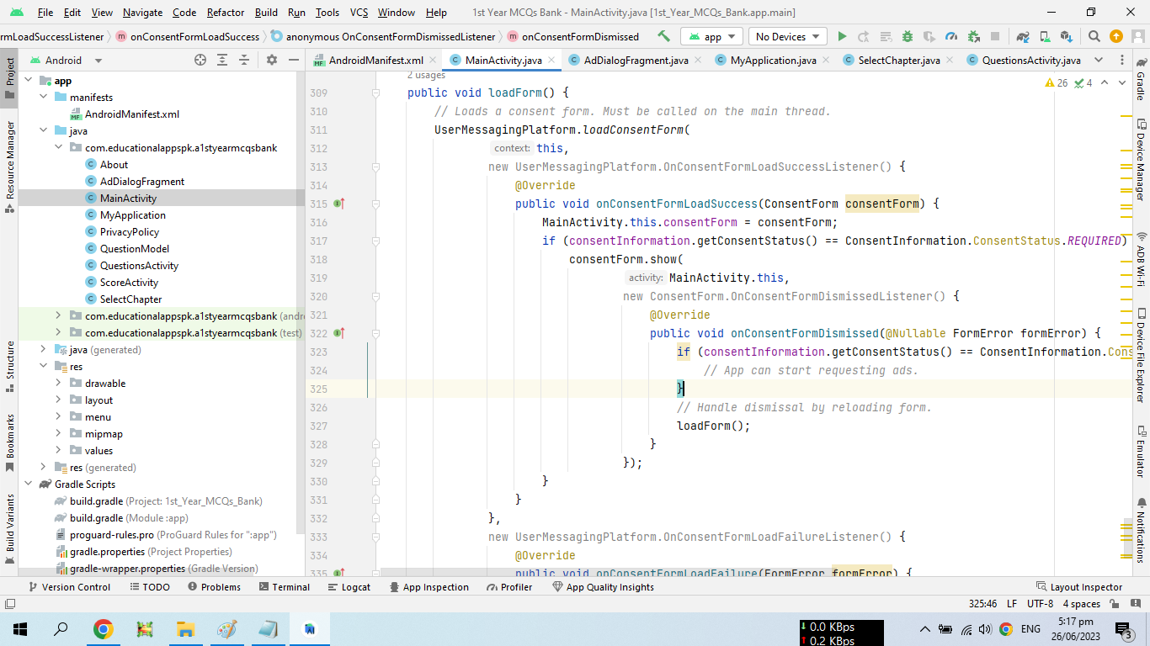Image resolution: width=1150 pixels, height=646 pixels.
Task: Expand the drawable folder
Action: 58,384
